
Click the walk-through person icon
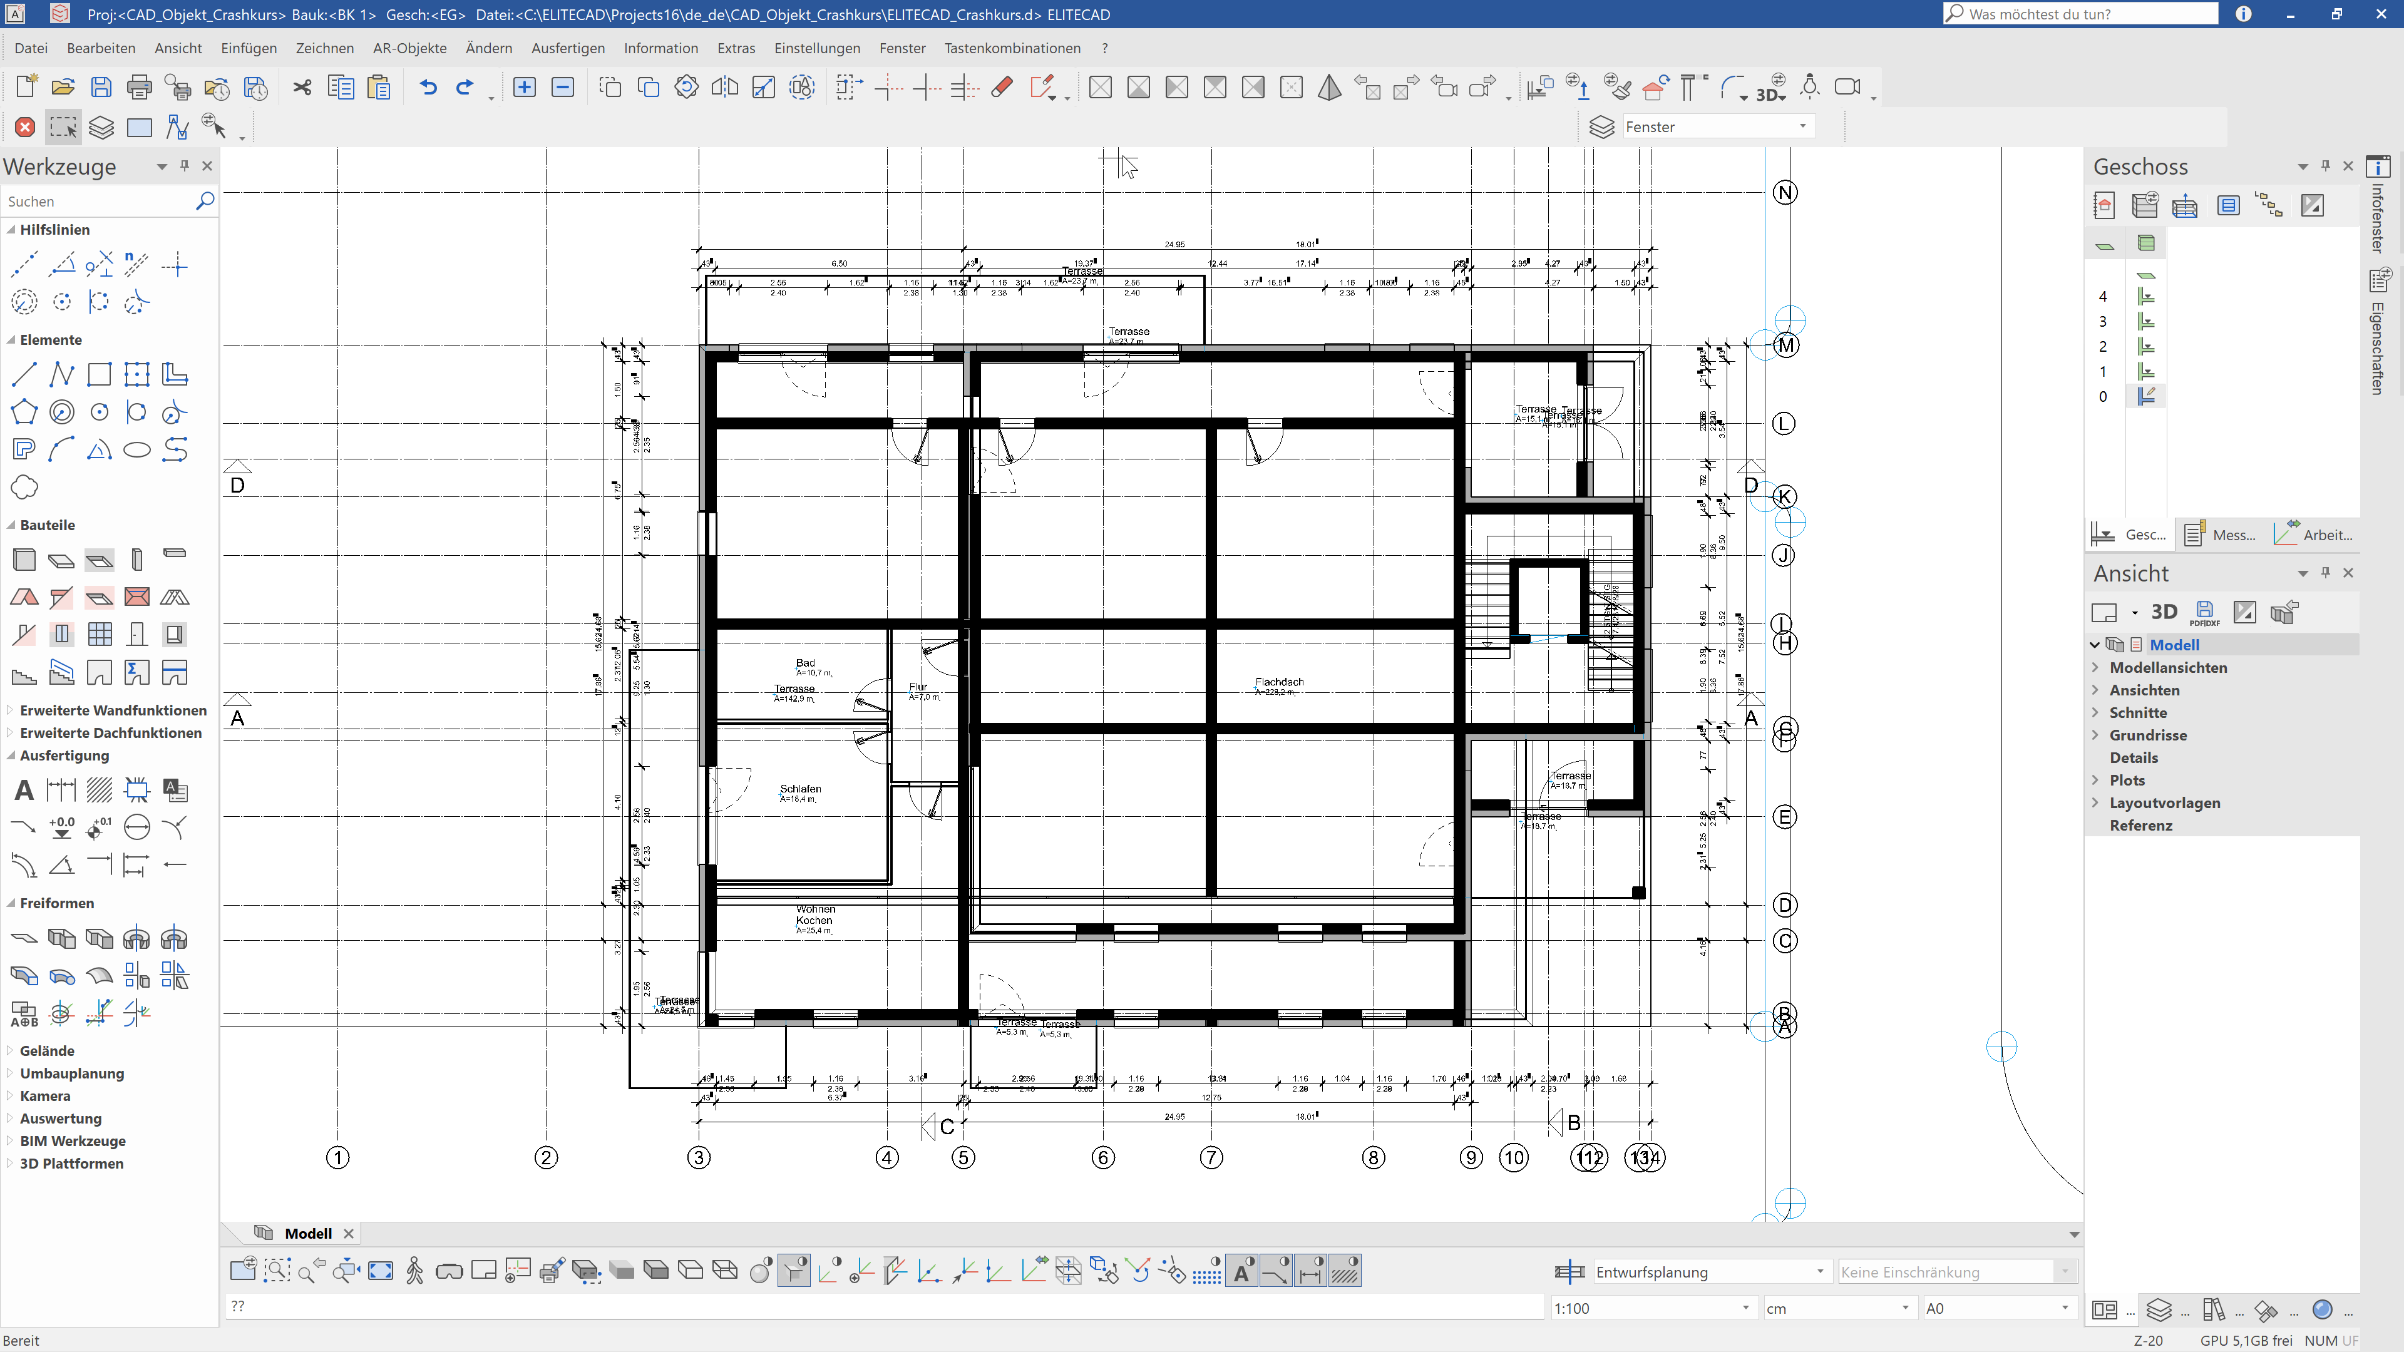click(414, 1271)
